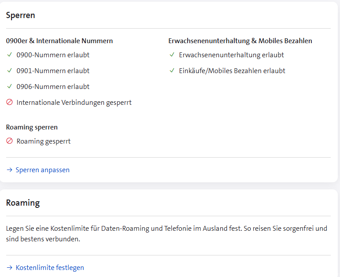Click the Roaming sperren subheading
The image size is (340, 277).
[32, 127]
